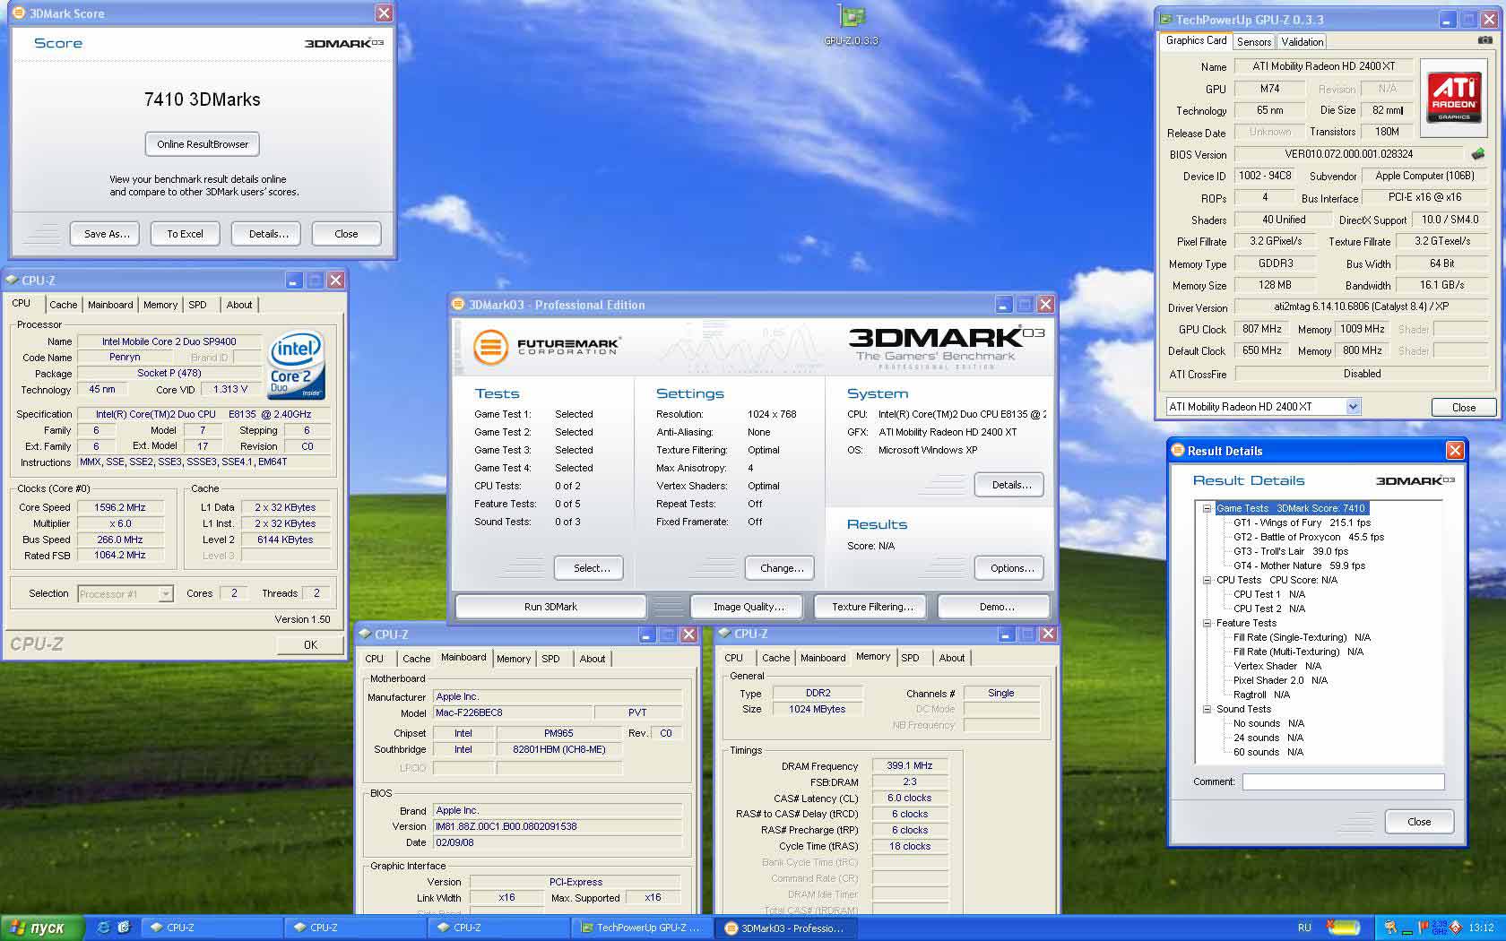Viewport: 1506px width, 941px height.
Task: Open the Image Quality... dialog
Action: pyautogui.click(x=748, y=607)
